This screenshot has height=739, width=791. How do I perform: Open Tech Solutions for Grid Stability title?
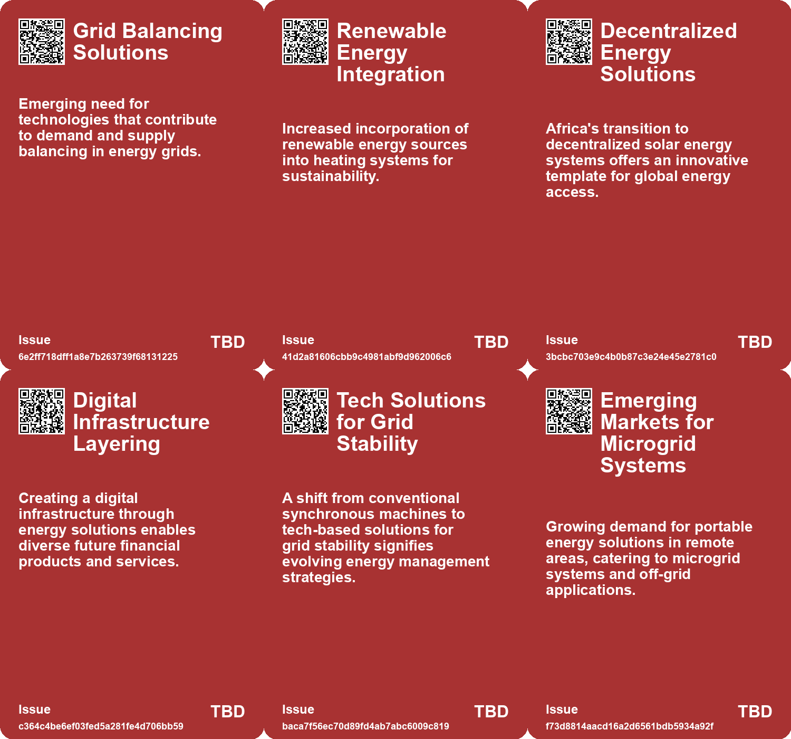tap(411, 422)
